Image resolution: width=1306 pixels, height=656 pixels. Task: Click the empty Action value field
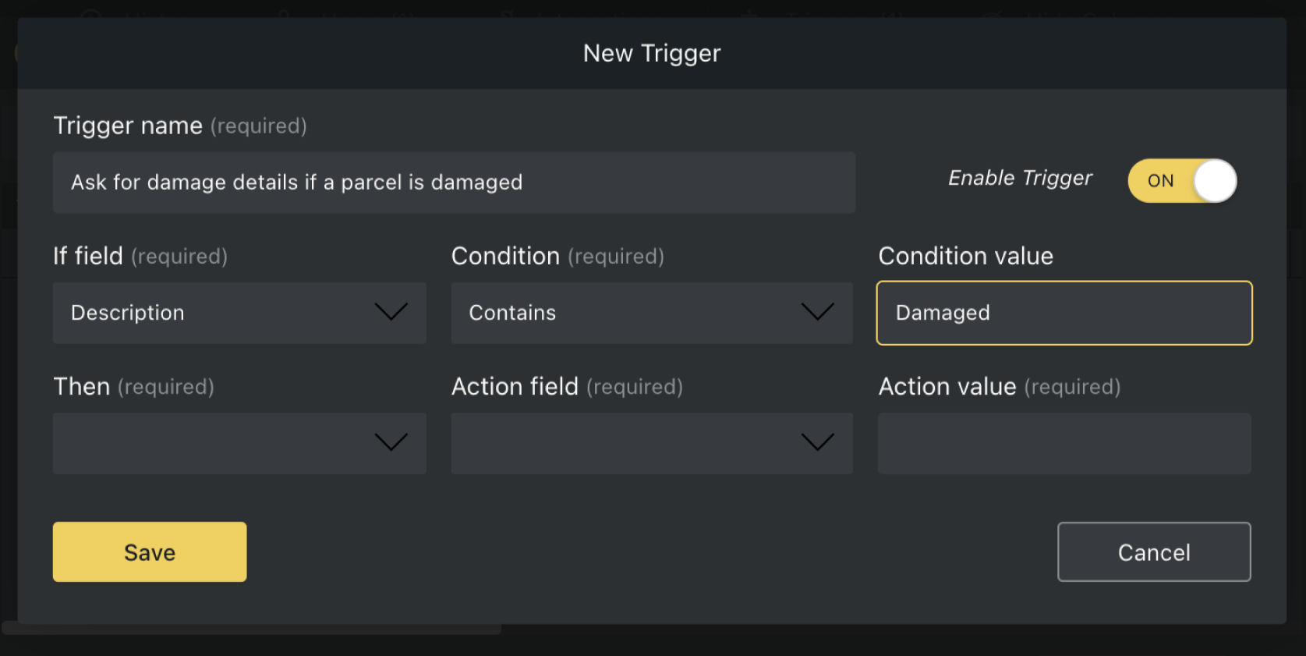(x=1064, y=443)
